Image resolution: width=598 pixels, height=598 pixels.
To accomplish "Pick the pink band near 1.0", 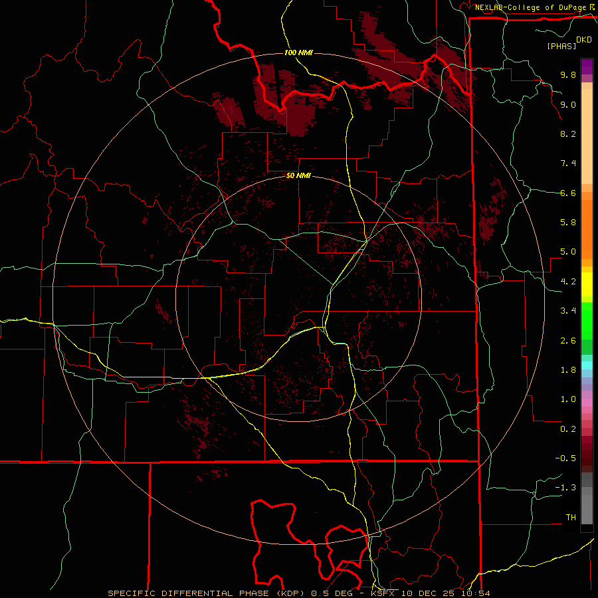I will coord(587,403).
